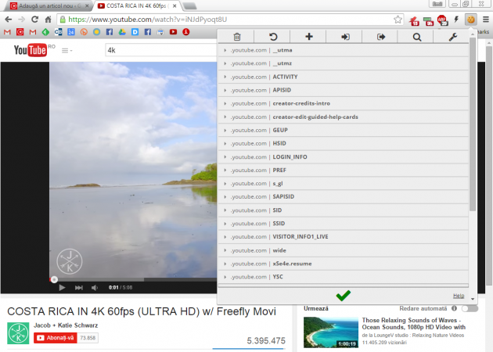The width and height of the screenshot is (493, 352).
Task: Click the green checkmark submit icon
Action: (x=343, y=296)
